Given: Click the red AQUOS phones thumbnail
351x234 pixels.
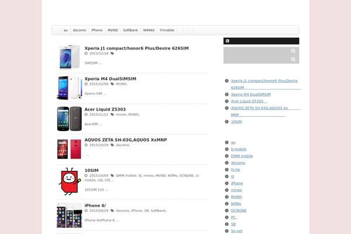Looking at the screenshot, I should tap(70, 149).
